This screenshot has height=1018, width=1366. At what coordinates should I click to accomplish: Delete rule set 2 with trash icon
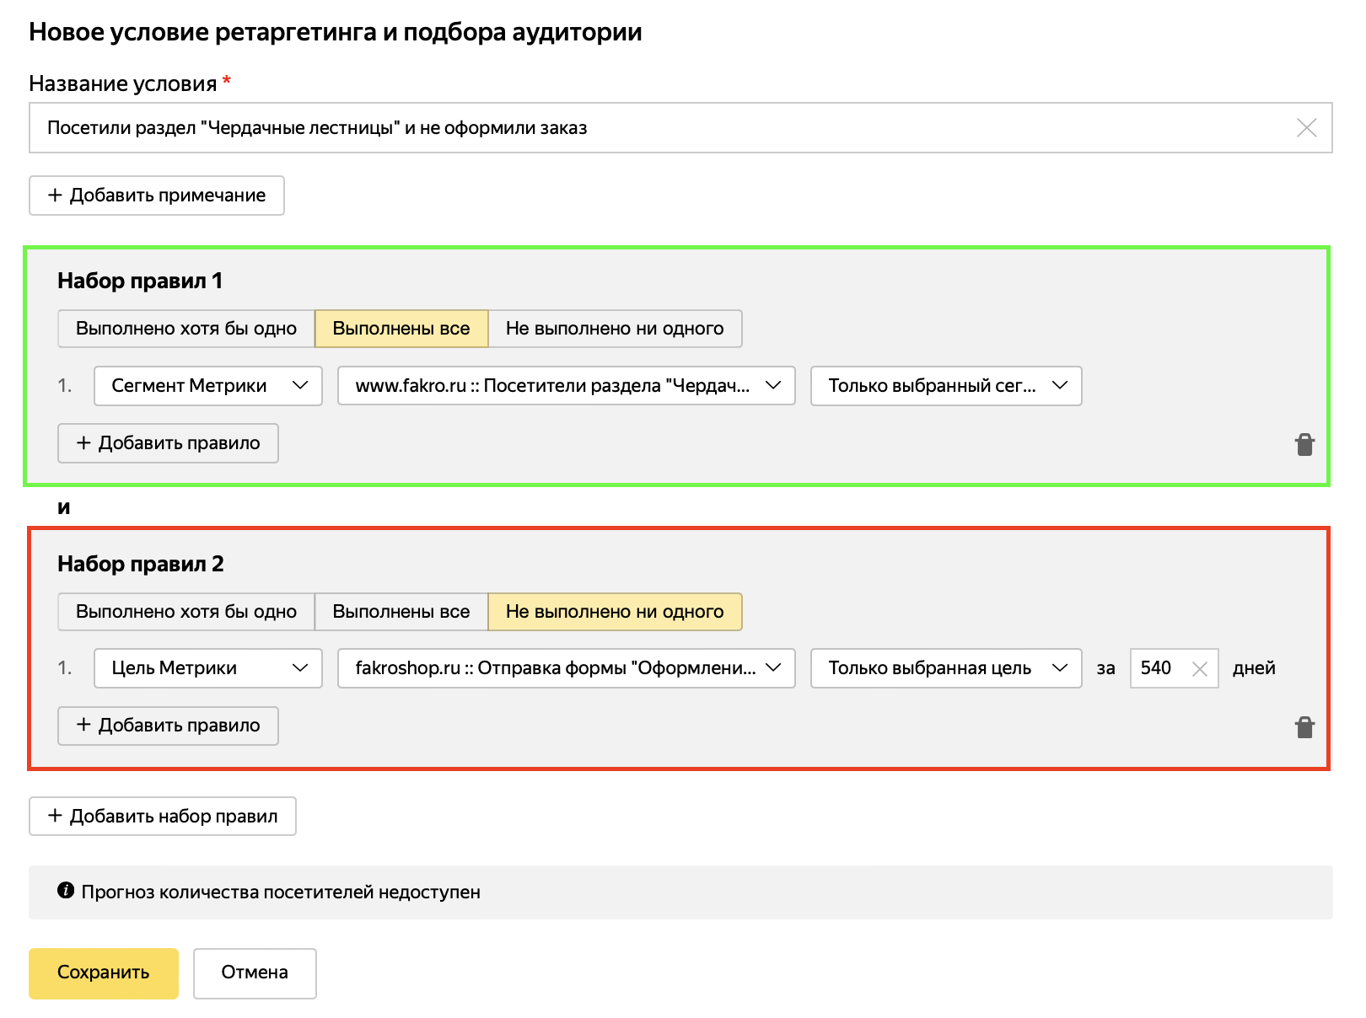pos(1304,727)
